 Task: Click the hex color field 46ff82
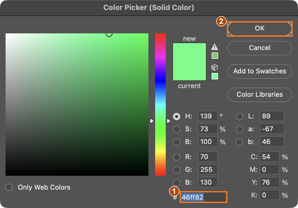coord(203,197)
